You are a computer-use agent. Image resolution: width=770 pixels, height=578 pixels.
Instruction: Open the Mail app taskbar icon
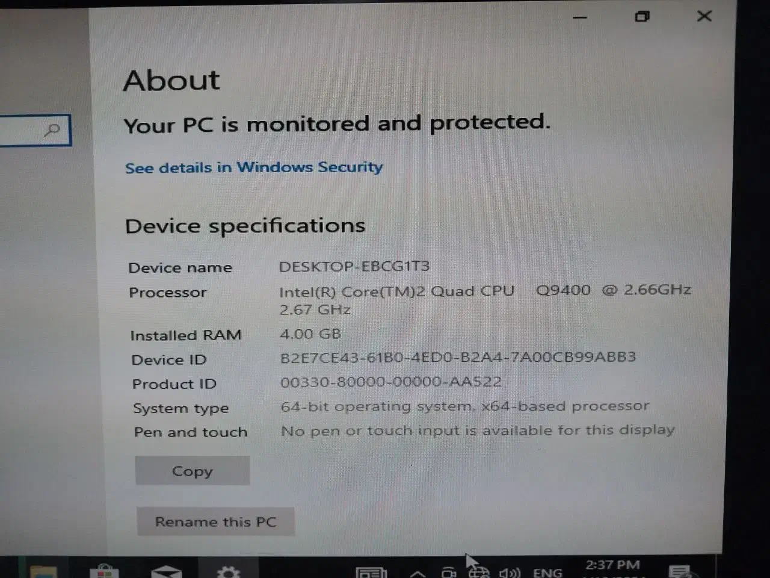pos(167,571)
